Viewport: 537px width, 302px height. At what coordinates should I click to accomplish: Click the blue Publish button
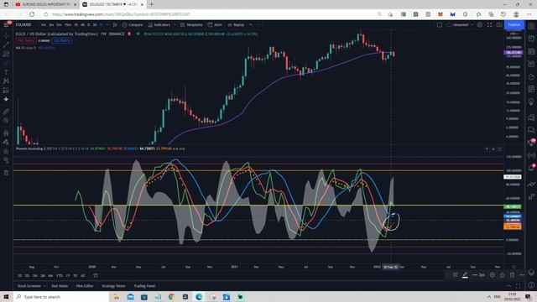514,24
